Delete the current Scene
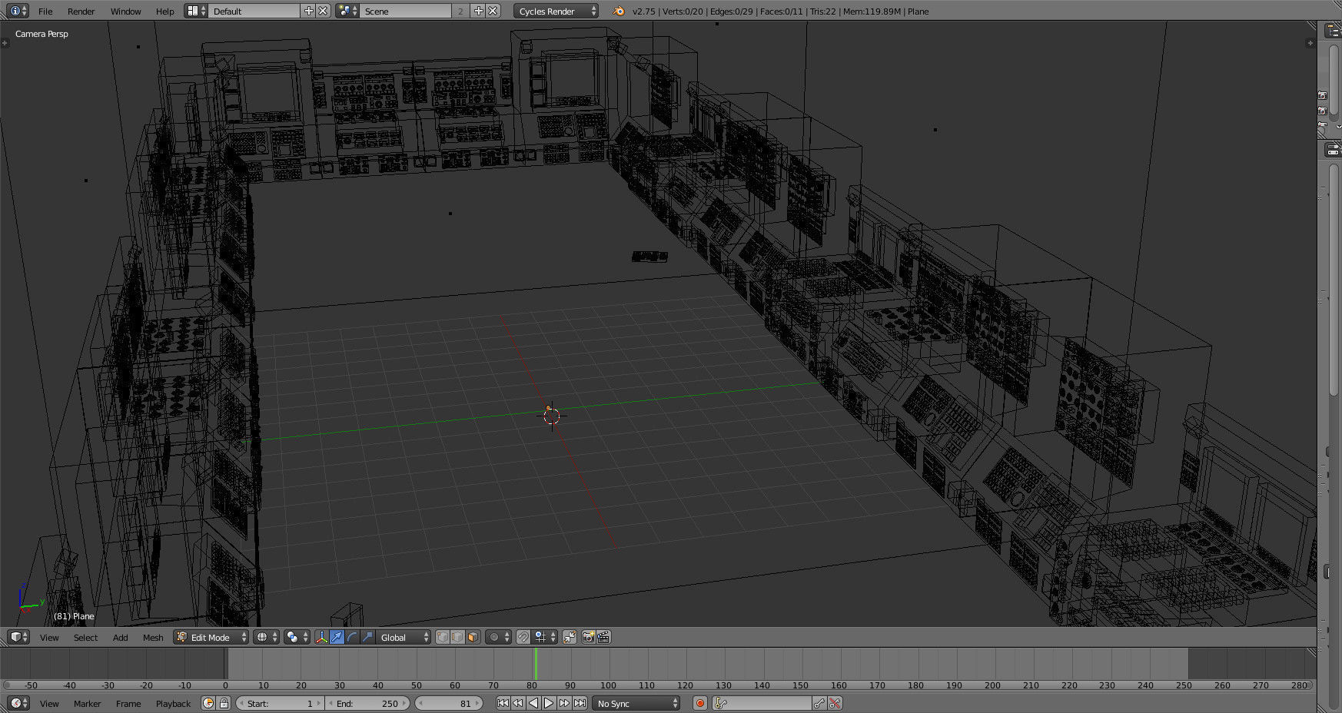This screenshot has width=1342, height=713. coord(493,11)
